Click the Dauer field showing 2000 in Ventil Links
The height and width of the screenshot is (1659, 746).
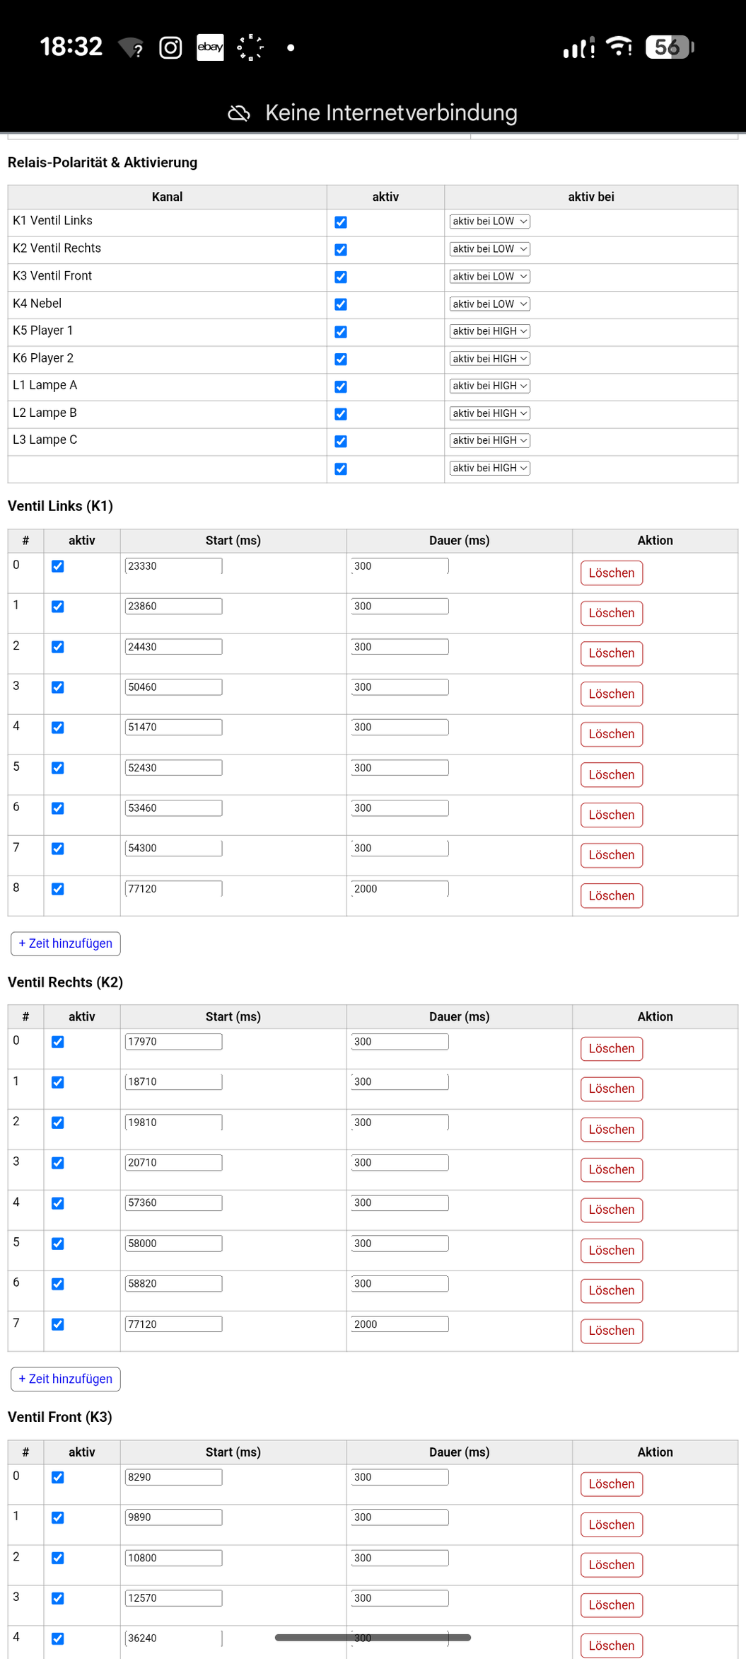[400, 889]
